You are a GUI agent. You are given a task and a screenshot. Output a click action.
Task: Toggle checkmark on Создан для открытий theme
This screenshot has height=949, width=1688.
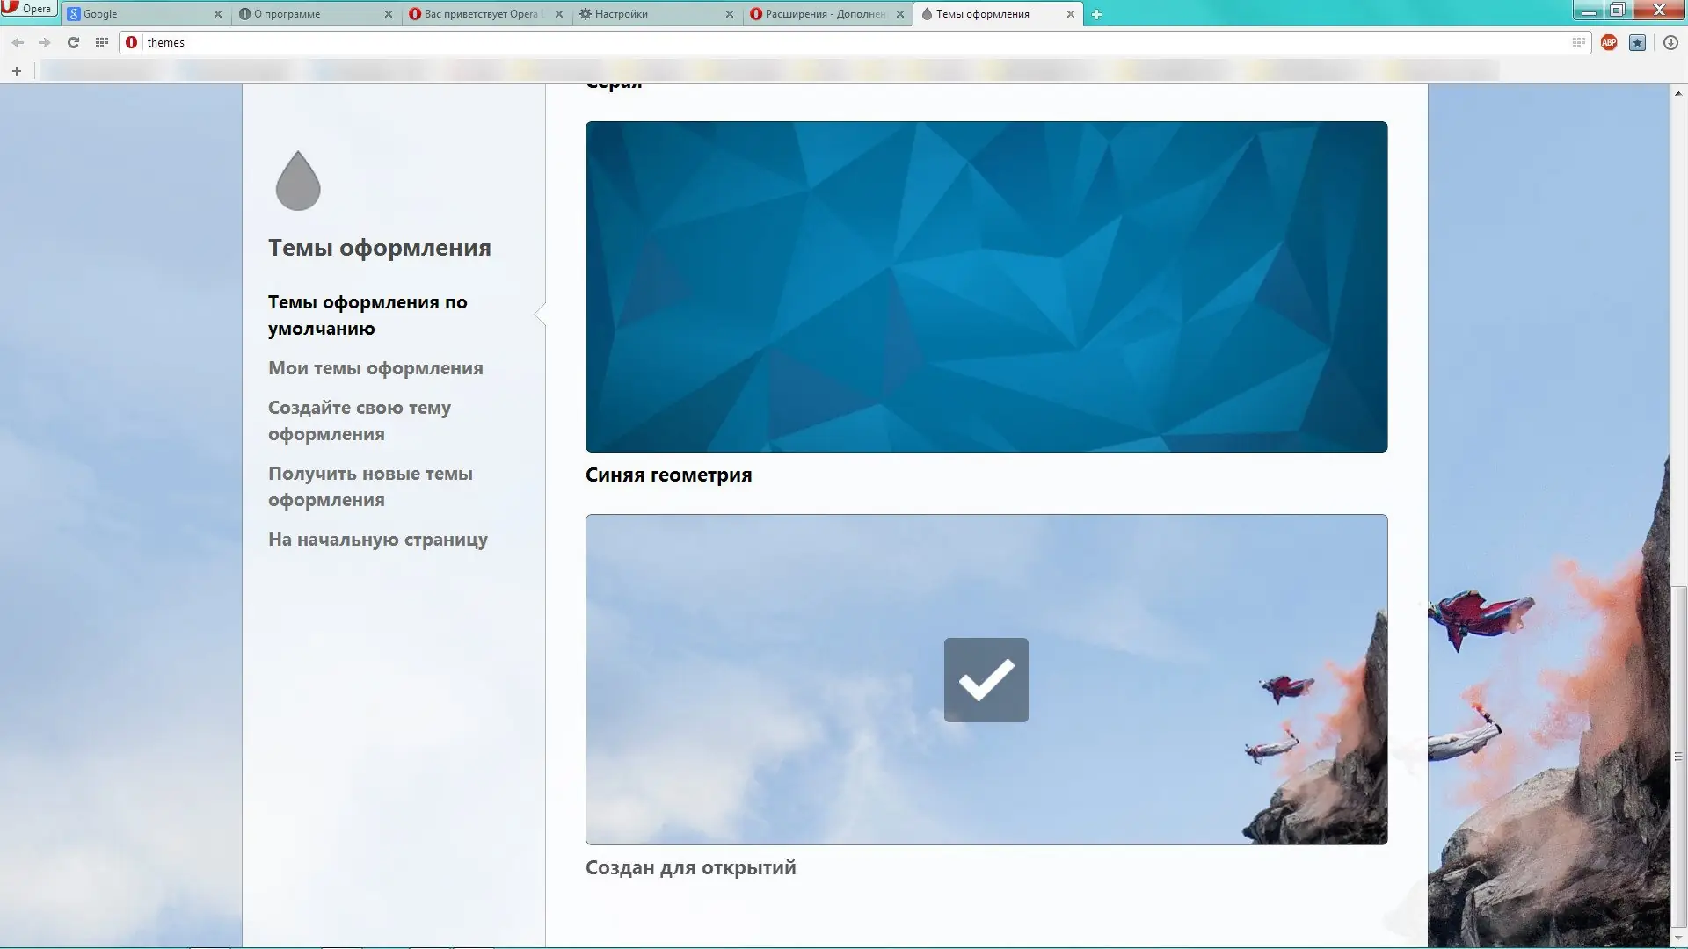tap(986, 679)
